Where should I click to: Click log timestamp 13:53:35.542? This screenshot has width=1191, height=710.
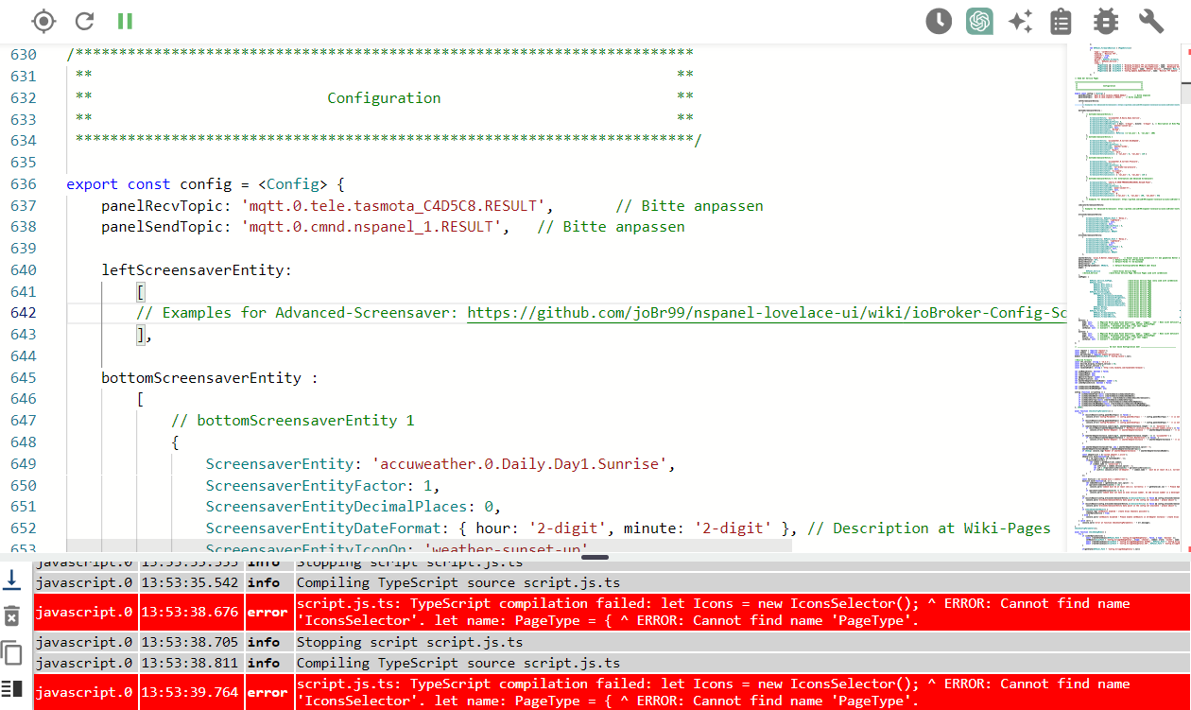tap(192, 583)
